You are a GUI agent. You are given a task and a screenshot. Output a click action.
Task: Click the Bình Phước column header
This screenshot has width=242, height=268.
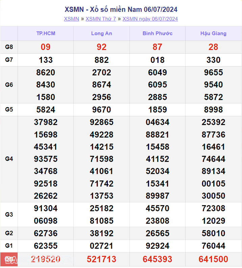[158, 33]
